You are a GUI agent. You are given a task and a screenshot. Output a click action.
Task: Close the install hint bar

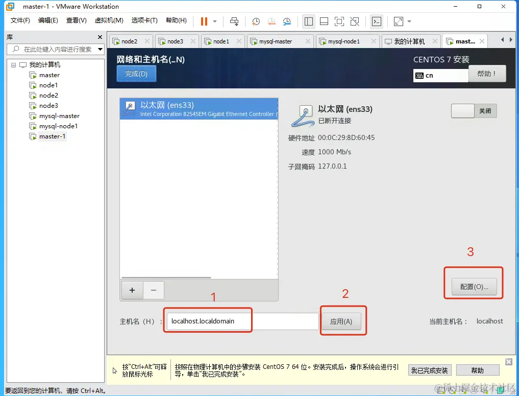[x=509, y=362]
